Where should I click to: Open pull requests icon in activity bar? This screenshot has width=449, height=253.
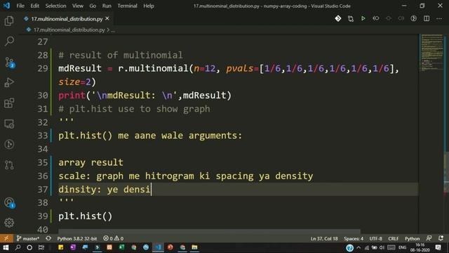tap(9, 165)
